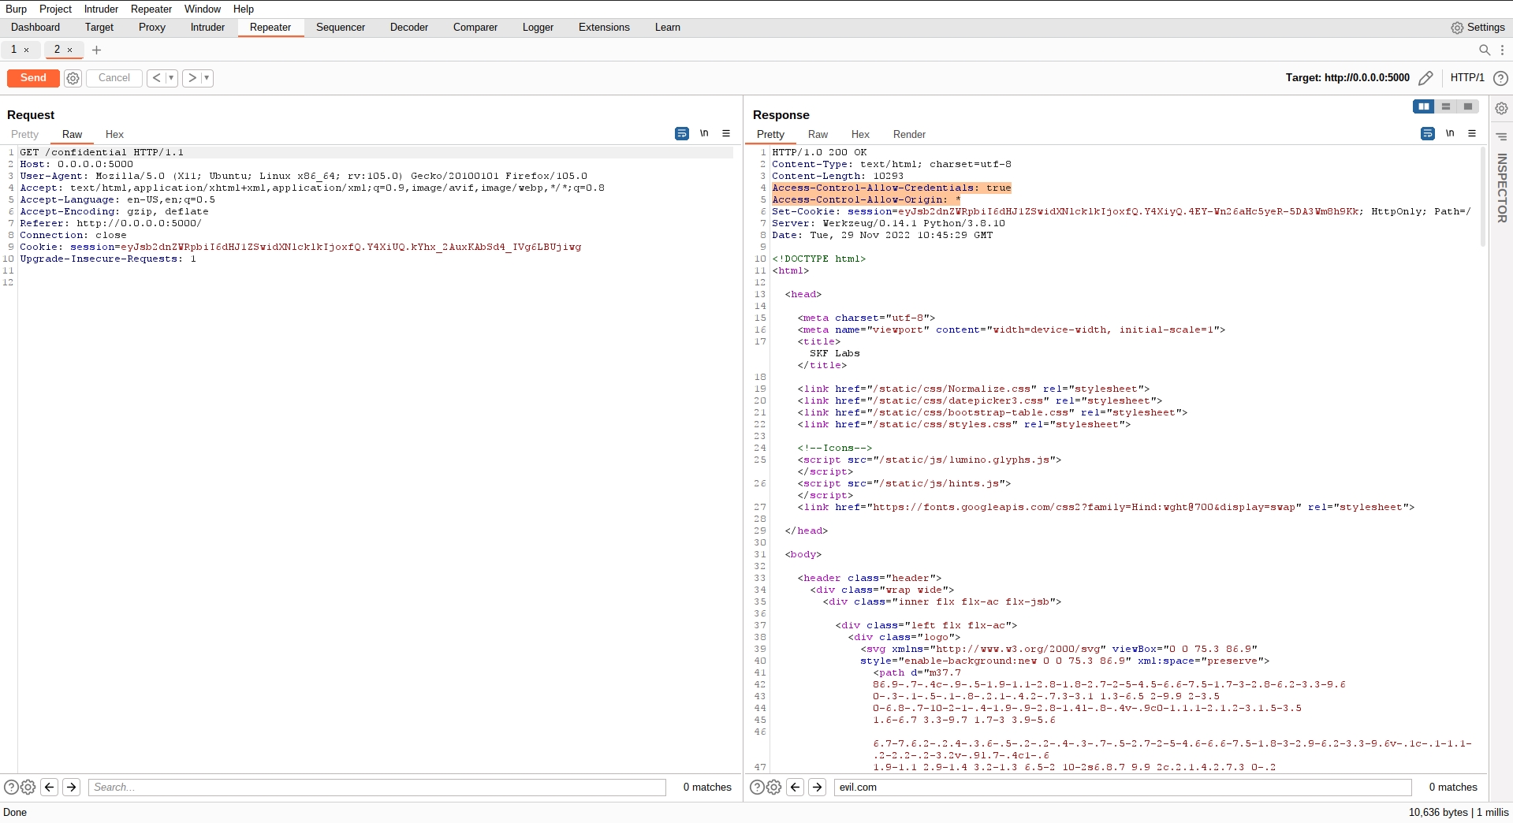
Task: Open the HTTP/1 protocol selector
Action: [x=1466, y=78]
